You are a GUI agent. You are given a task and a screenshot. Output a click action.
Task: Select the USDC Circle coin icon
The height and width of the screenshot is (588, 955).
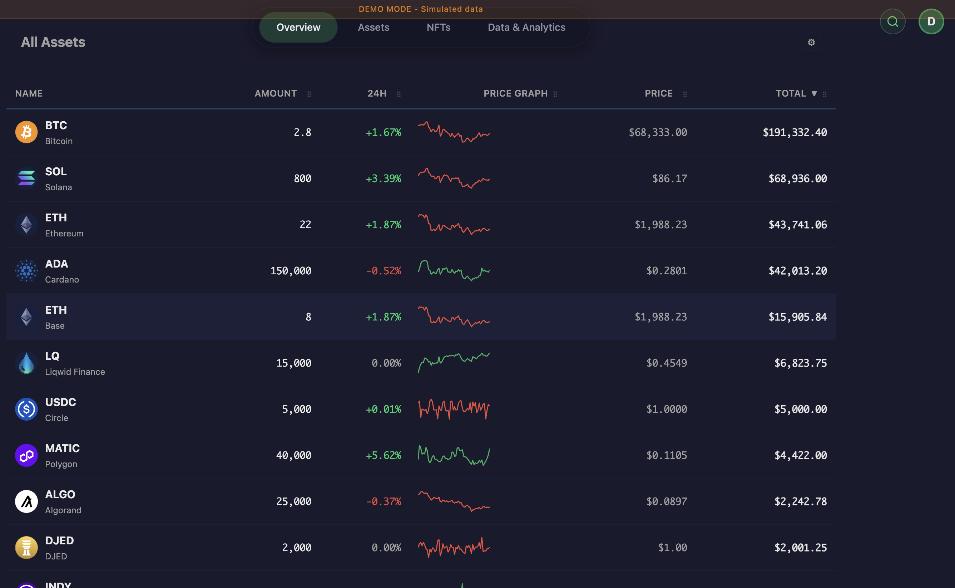tap(26, 409)
